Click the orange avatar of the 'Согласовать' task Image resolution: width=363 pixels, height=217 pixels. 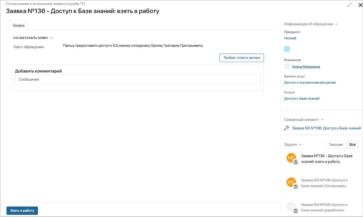click(x=291, y=182)
